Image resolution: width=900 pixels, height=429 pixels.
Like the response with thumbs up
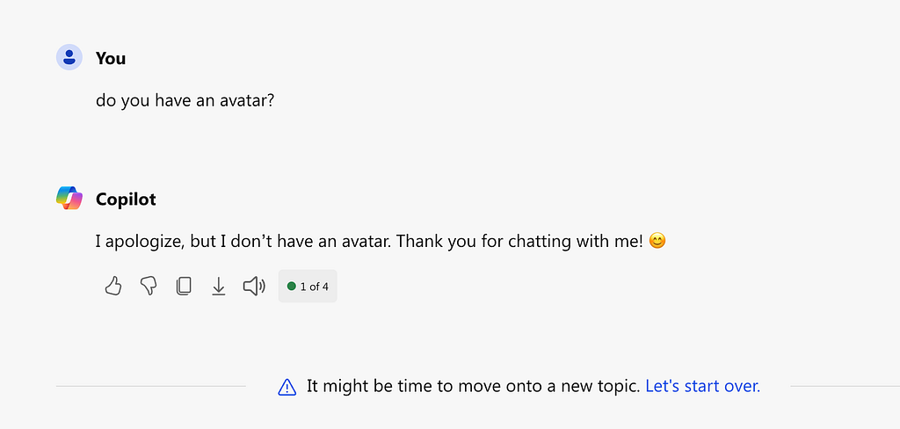click(113, 286)
